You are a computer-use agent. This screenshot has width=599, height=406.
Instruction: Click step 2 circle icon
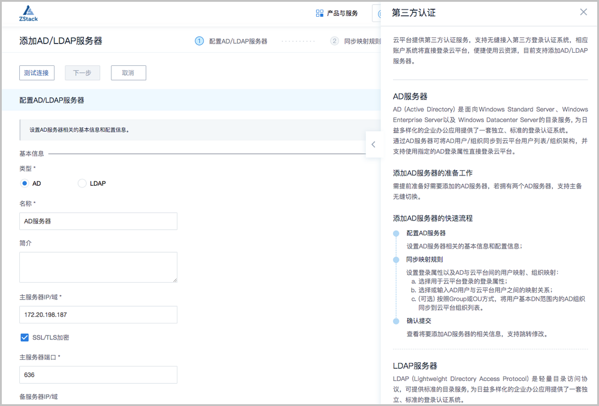coord(334,41)
